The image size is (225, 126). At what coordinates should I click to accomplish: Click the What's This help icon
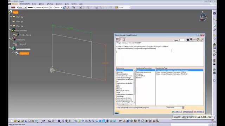coord(44,121)
